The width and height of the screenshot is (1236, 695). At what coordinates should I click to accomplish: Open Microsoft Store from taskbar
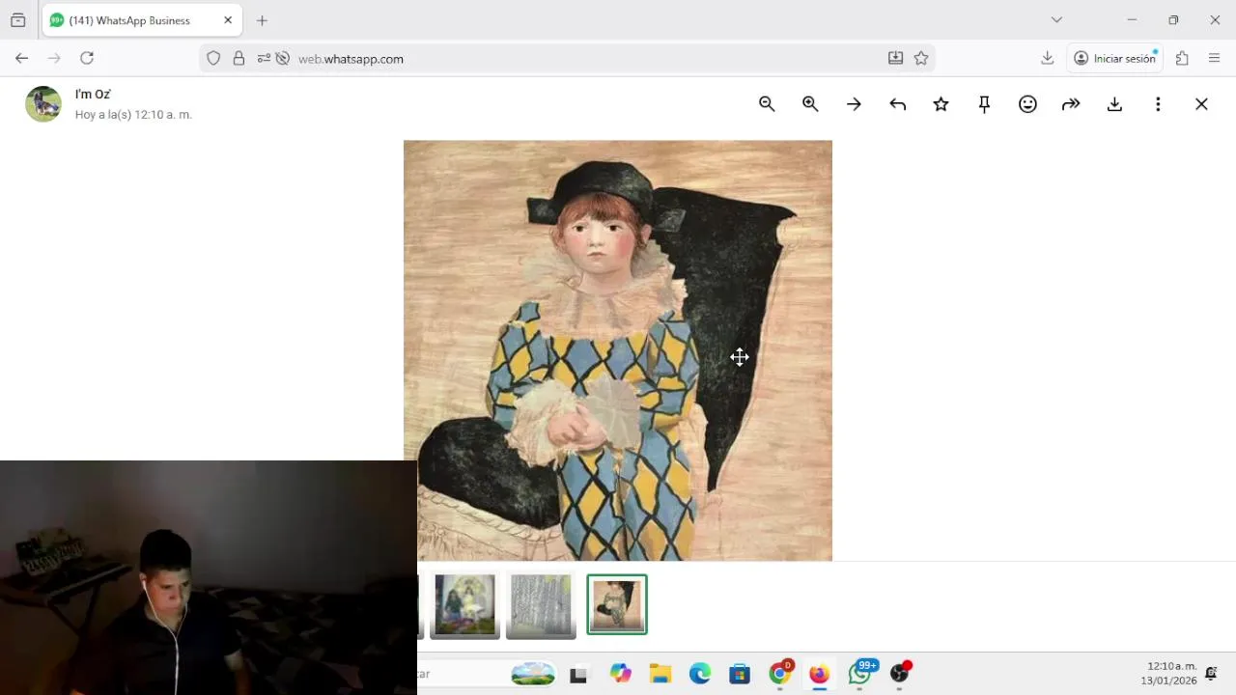[740, 674]
